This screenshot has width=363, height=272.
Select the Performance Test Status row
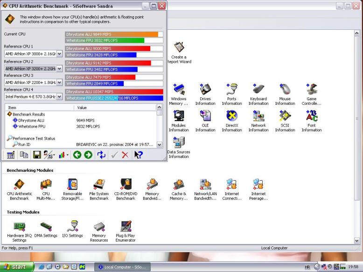tap(81, 138)
